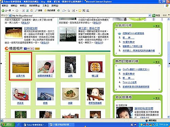
Task: Open the celebrity blog title link beside portrait
Action: 144,108
